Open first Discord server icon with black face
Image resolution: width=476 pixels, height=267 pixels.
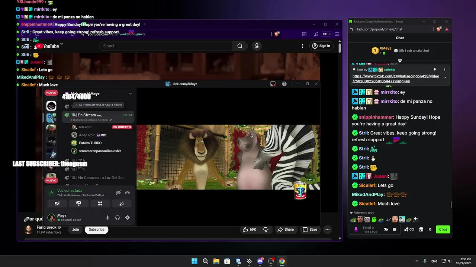[51, 106]
